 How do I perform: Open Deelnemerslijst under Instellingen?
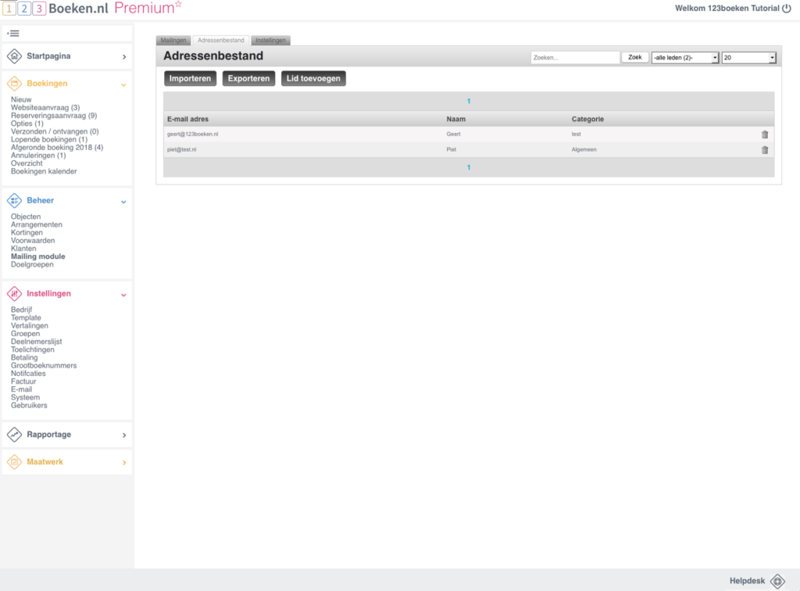coord(36,342)
